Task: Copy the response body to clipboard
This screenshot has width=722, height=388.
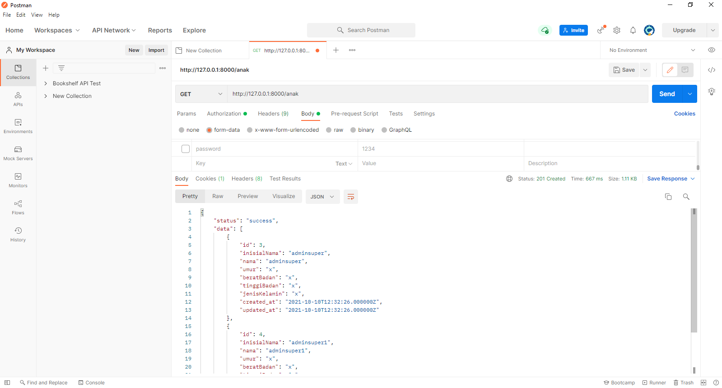Action: coord(668,197)
